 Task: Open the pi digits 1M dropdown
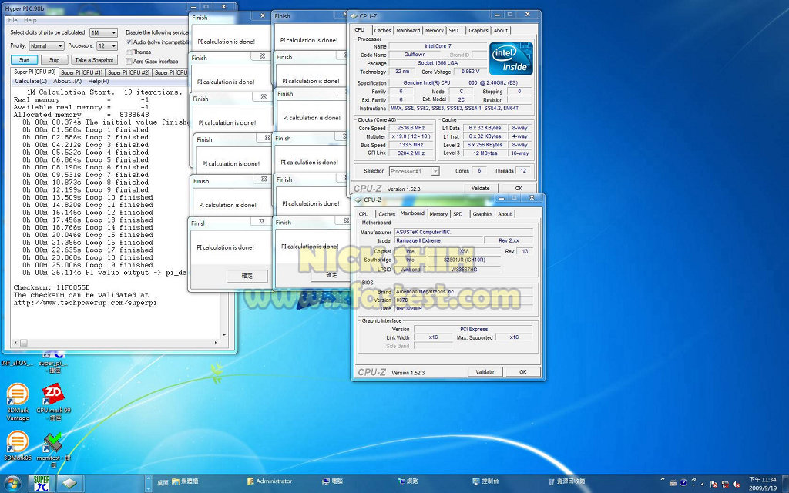coord(103,33)
